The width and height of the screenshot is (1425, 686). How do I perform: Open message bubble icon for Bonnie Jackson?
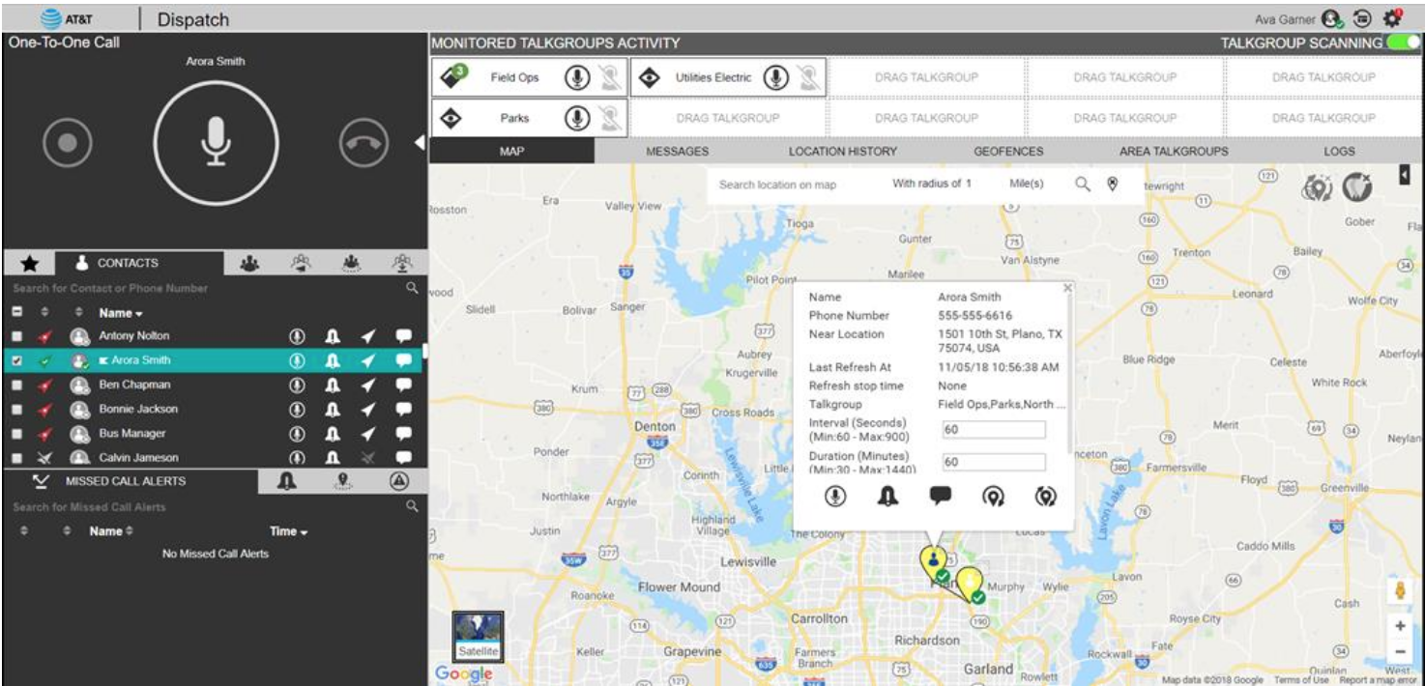point(403,409)
